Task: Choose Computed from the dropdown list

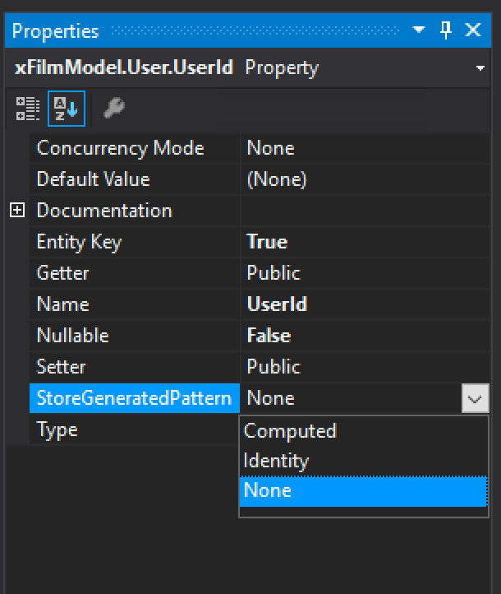Action: (x=290, y=431)
